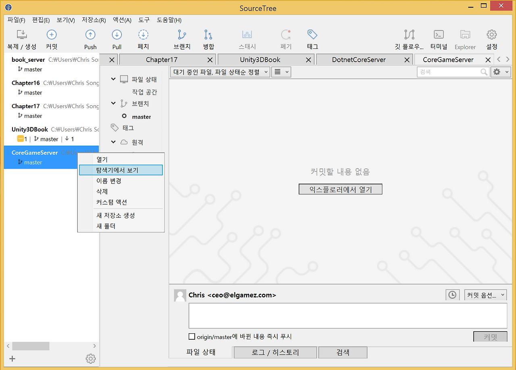The width and height of the screenshot is (516, 370).
Task: Collapse the 브랜치 tree section
Action: (x=114, y=104)
